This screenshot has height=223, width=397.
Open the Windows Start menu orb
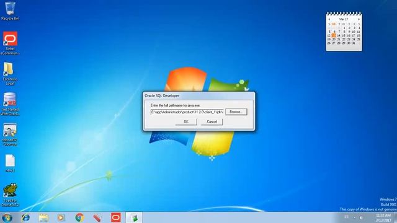pyautogui.click(x=7, y=217)
